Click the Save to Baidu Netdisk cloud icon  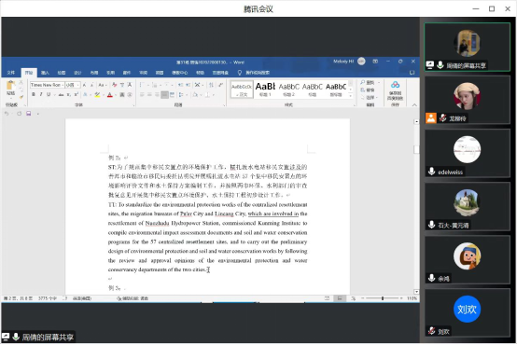pos(395,85)
